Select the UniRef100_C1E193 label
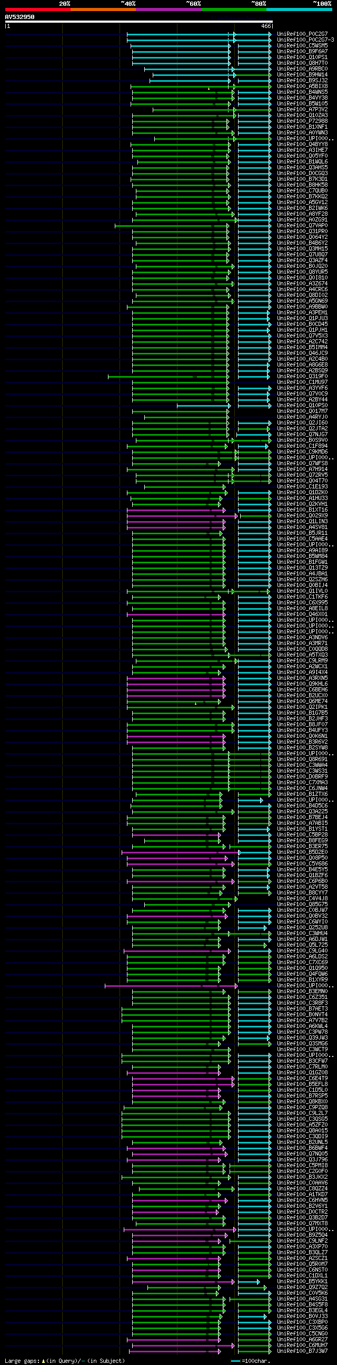 tap(302, 487)
